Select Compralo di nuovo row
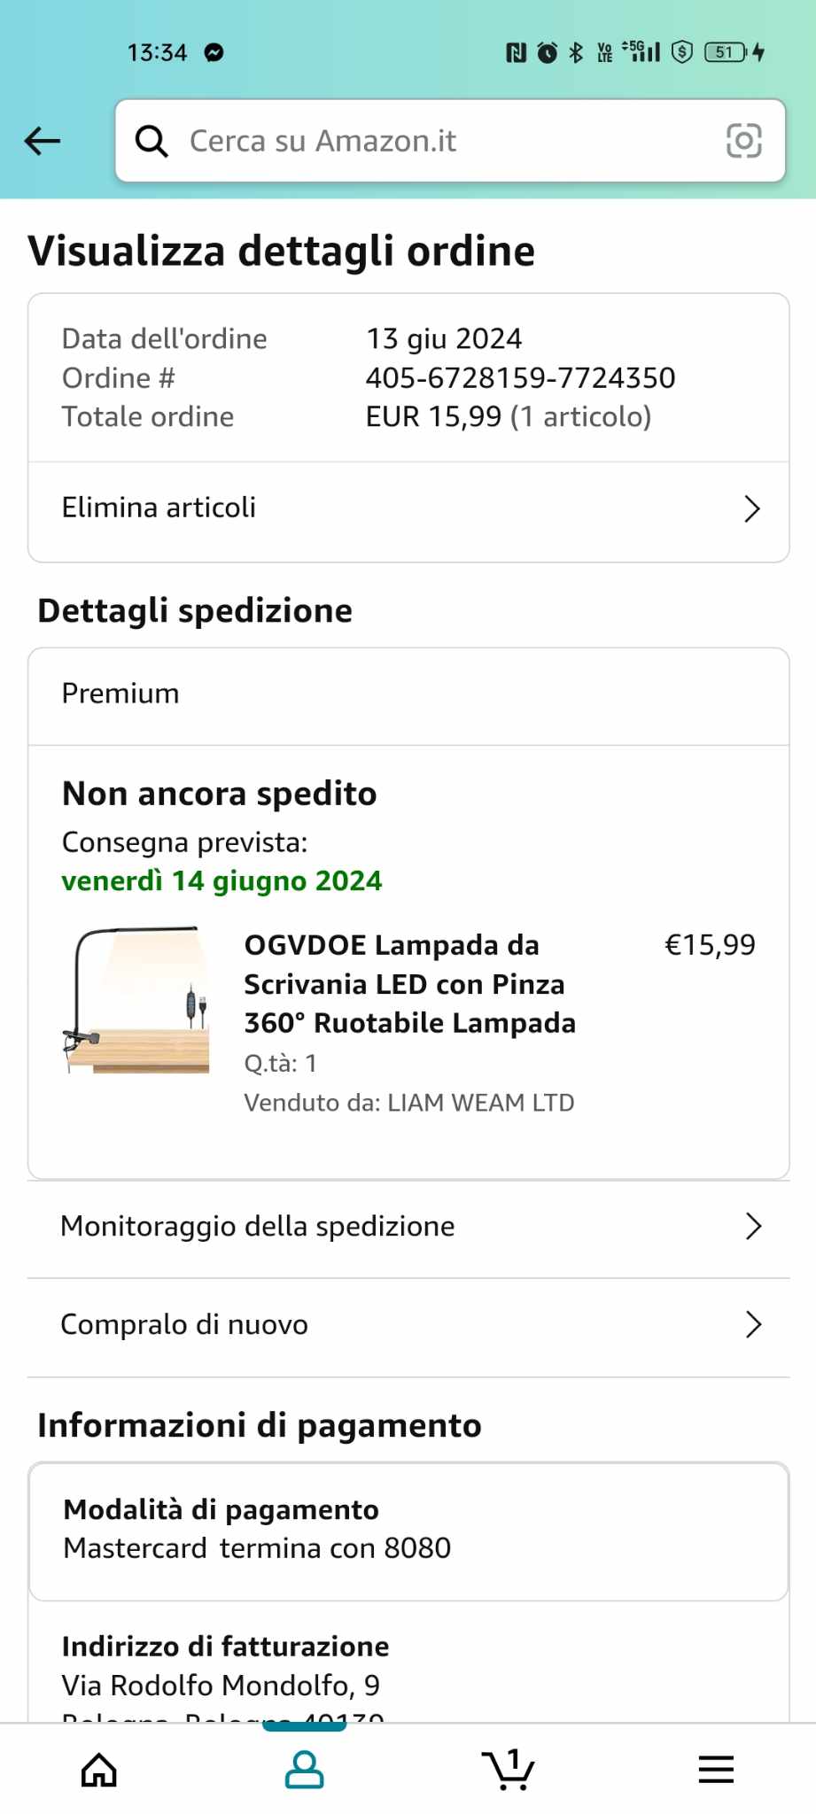Viewport: 816px width, 1814px height. [x=184, y=1325]
